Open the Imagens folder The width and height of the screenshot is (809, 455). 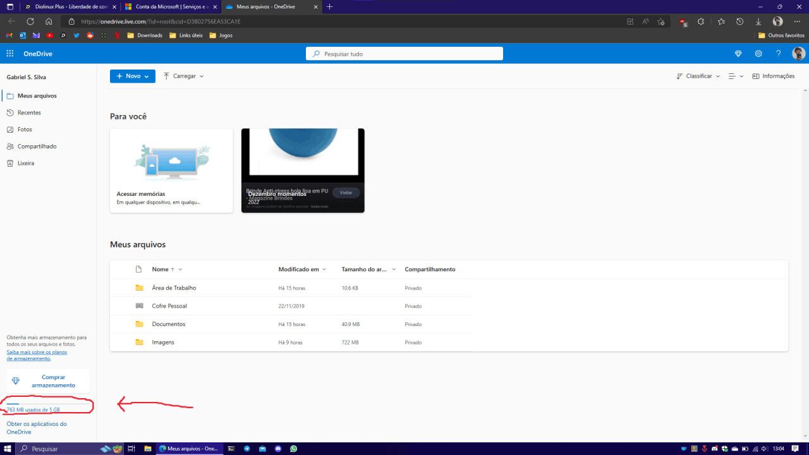[163, 343]
